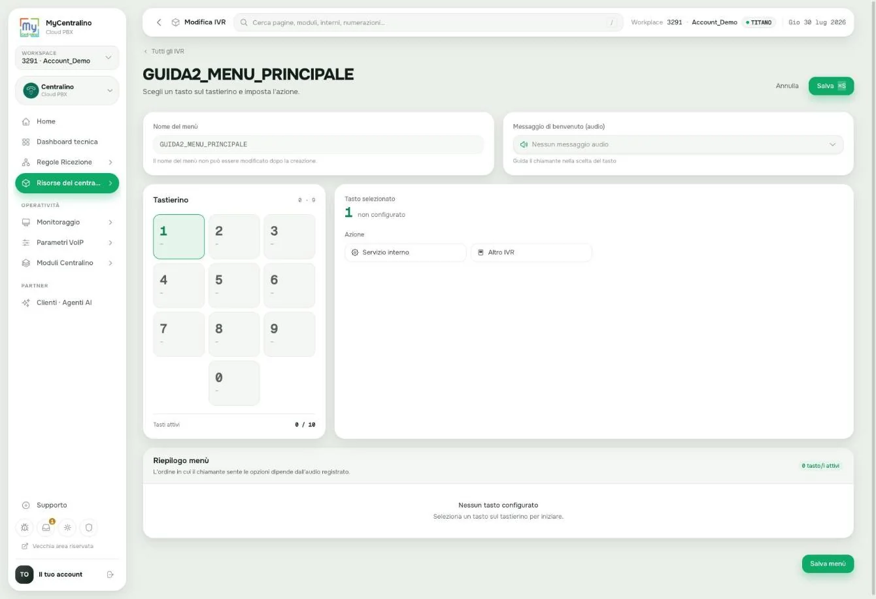The image size is (876, 599).
Task: Open Il tuo account
Action: pos(60,574)
